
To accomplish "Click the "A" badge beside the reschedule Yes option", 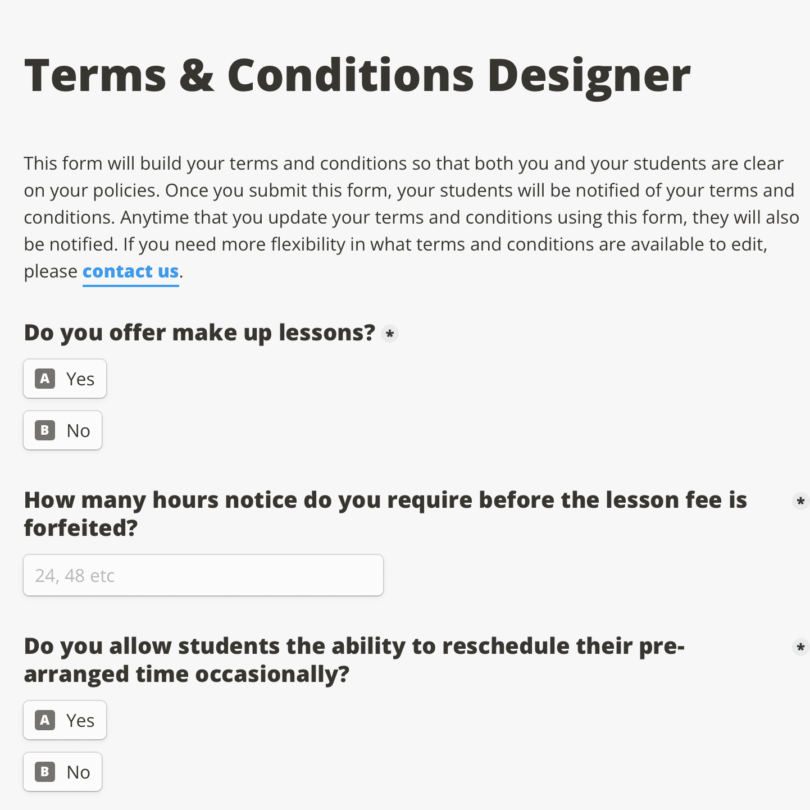I will [x=45, y=720].
